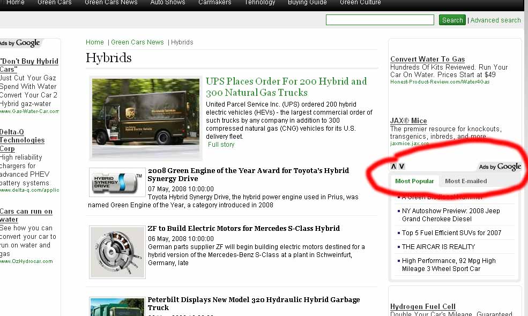Open the UPS hybrid trucks article headline
Viewport: 528px width, 316px height.
286,87
